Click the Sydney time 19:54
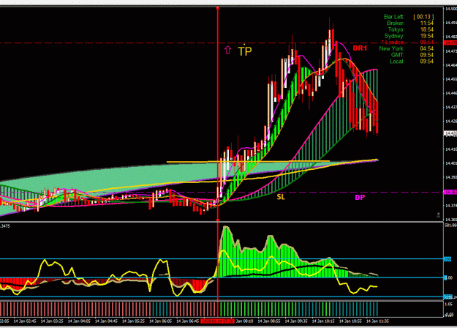This screenshot has height=328, width=457. coord(427,36)
